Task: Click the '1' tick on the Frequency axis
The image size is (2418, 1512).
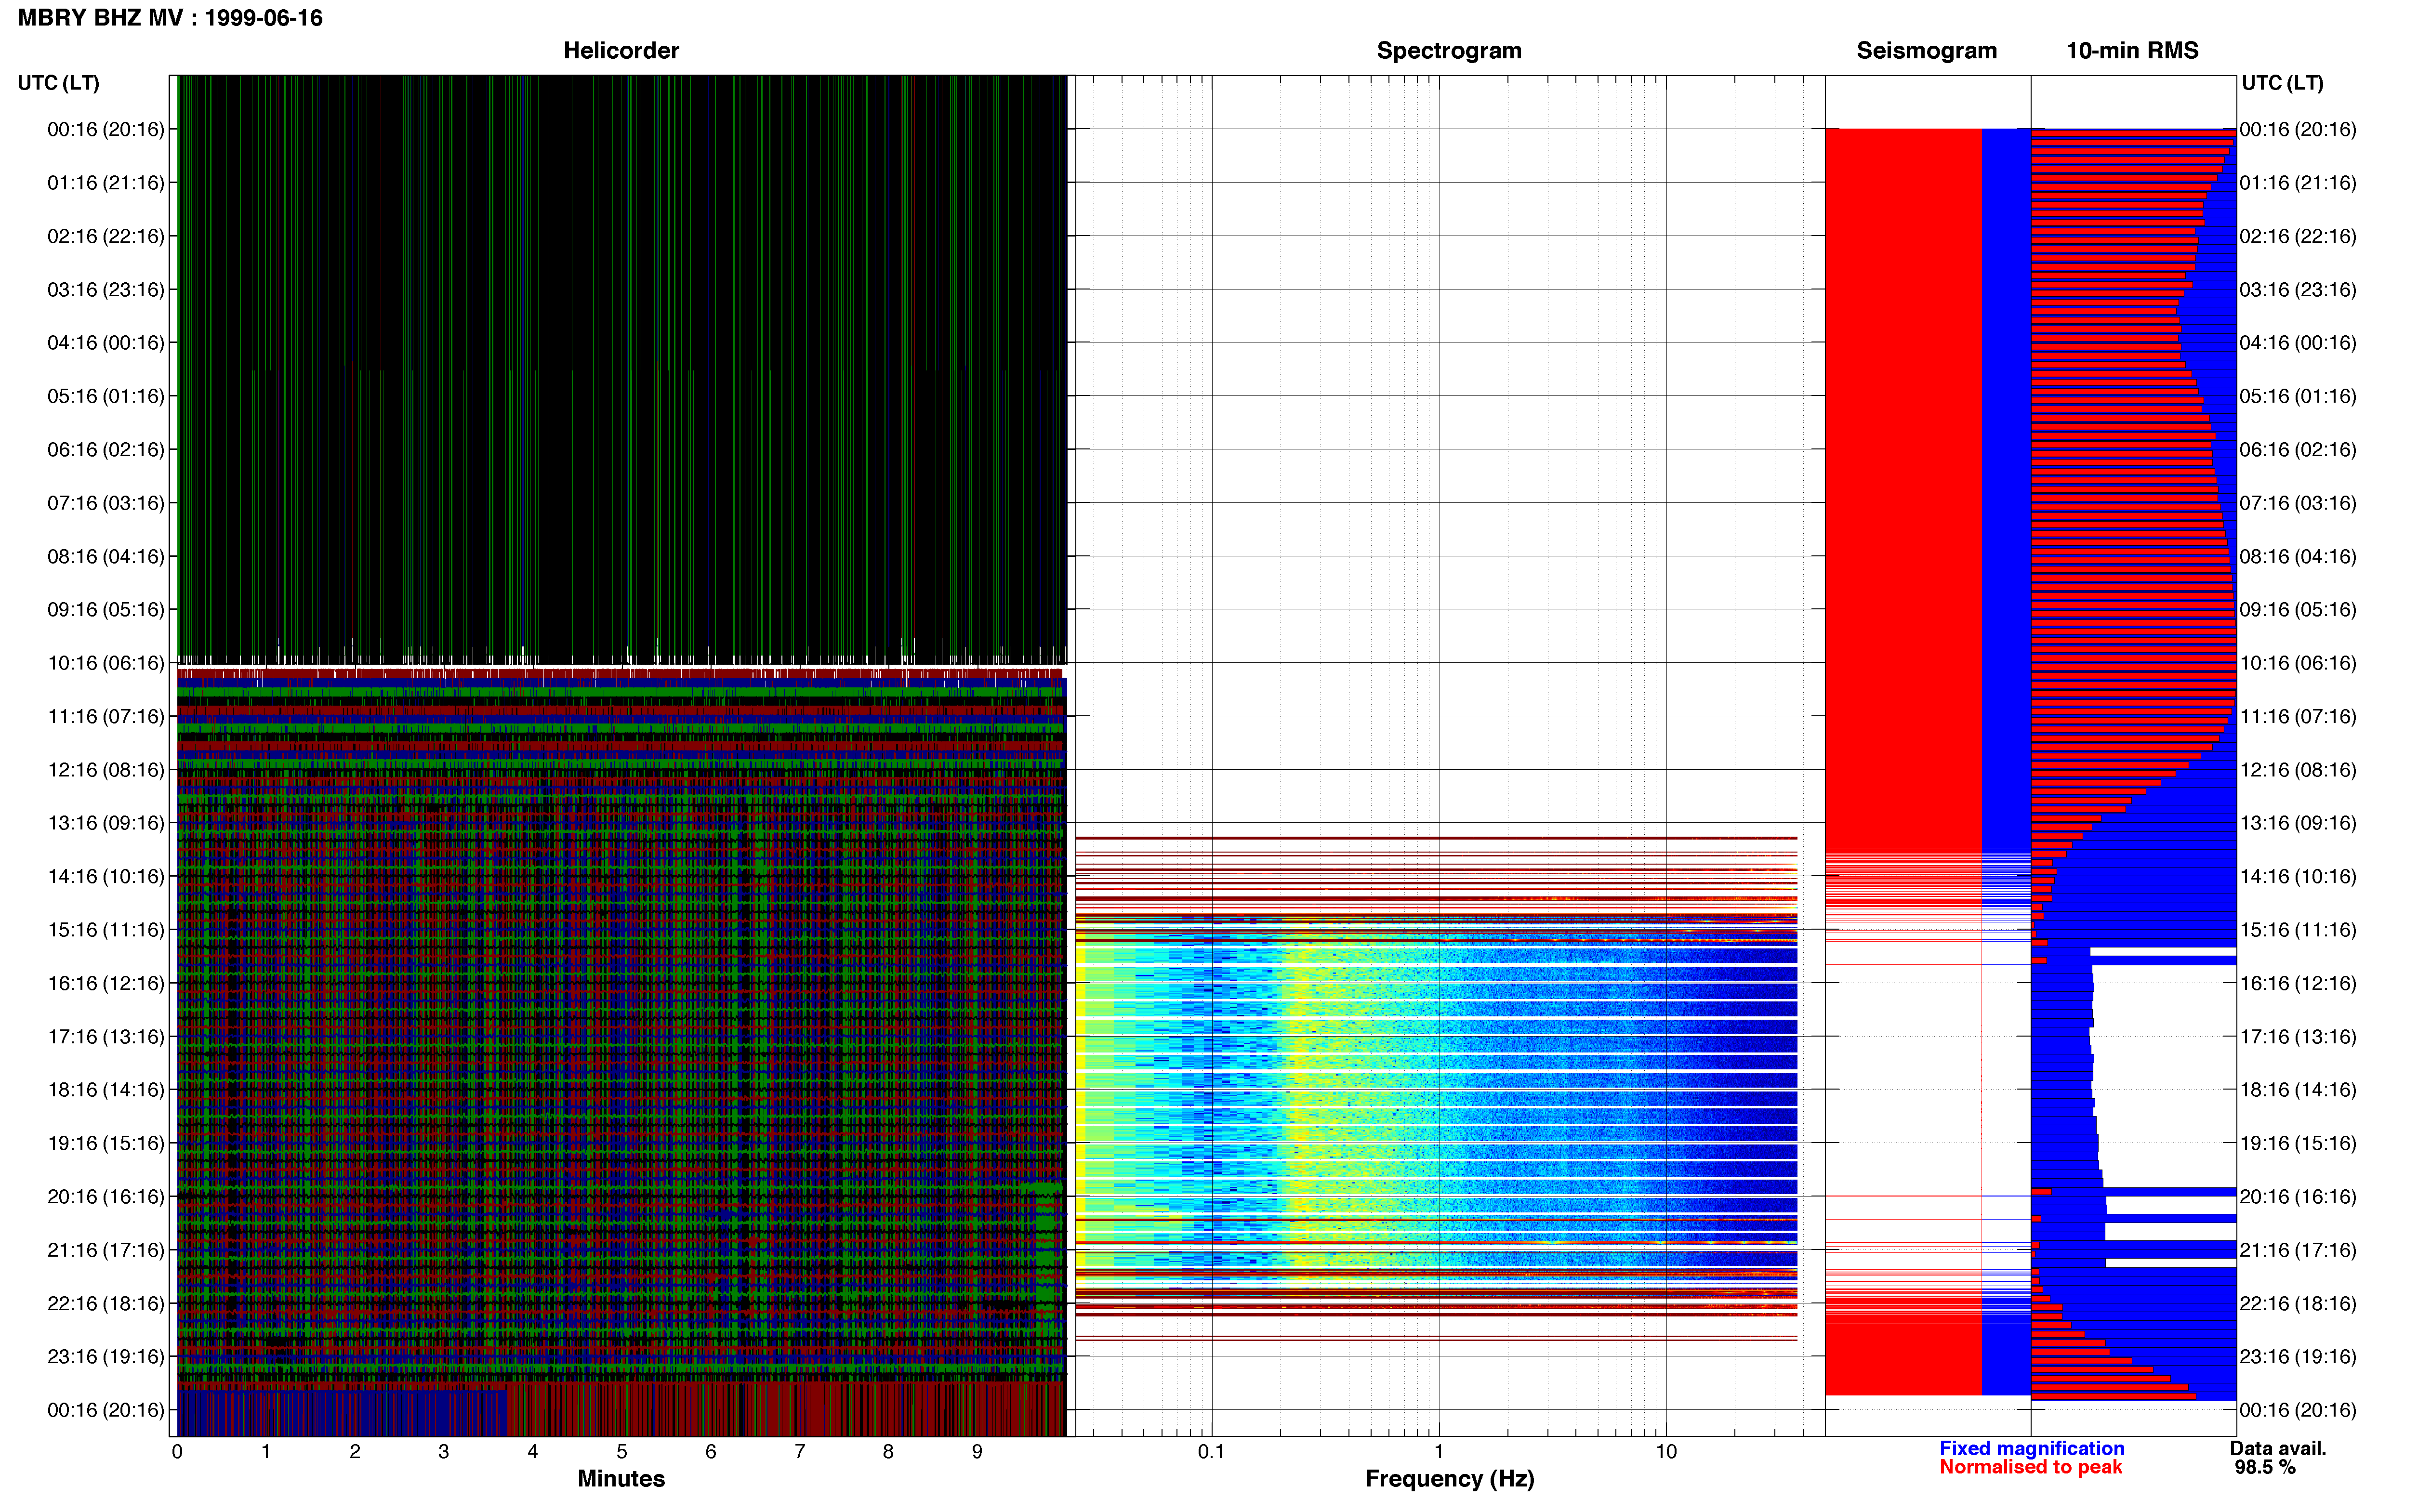Action: click(x=1438, y=1451)
